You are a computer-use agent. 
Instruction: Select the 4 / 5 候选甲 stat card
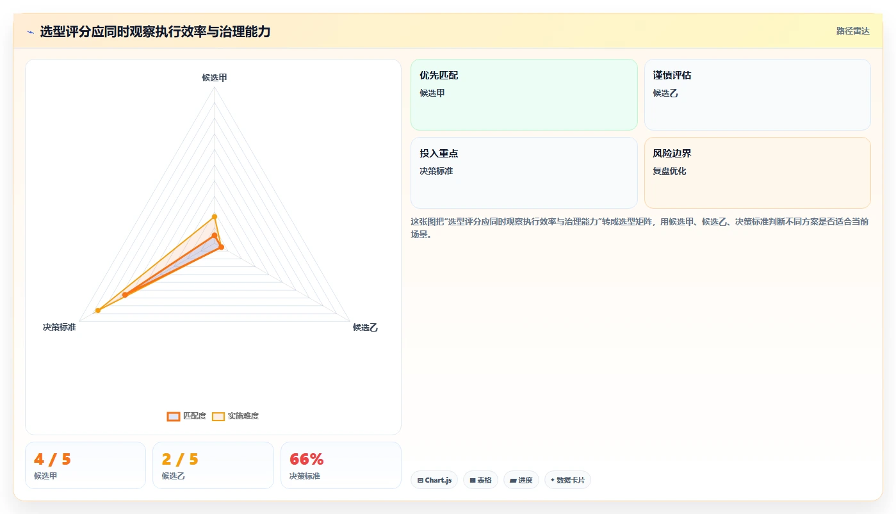click(x=85, y=465)
